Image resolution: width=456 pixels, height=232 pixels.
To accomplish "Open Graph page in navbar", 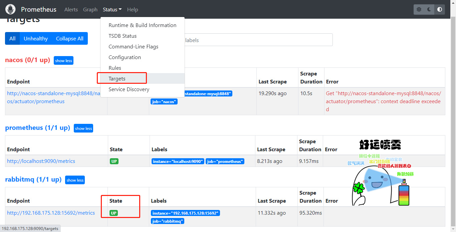I will [90, 10].
